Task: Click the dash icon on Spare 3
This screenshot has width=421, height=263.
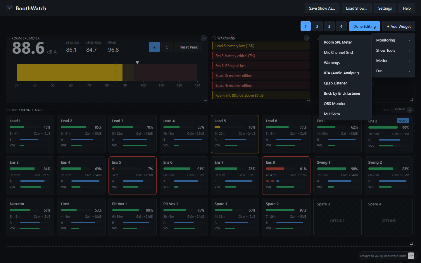Action: click(355, 204)
